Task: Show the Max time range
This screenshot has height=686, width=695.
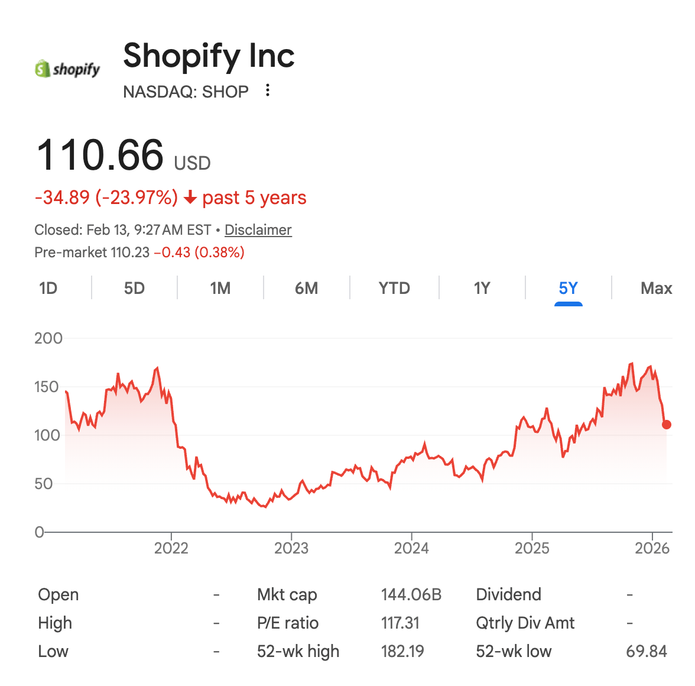Action: click(x=657, y=288)
